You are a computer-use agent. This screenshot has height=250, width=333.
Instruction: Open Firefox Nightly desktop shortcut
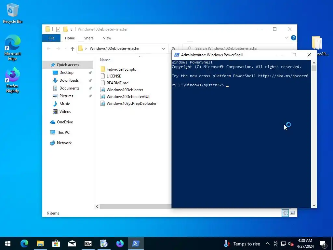pyautogui.click(x=12, y=80)
